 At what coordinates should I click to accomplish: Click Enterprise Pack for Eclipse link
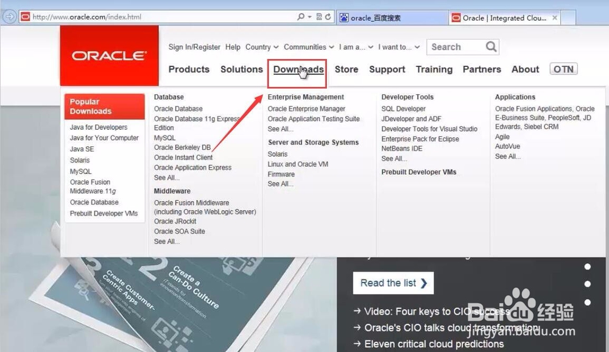pos(420,139)
